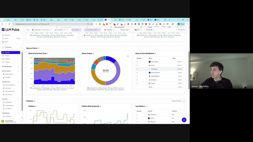253x142 pixels.
Task: Select the Dobuss row in breakdown table
Action: pos(159,65)
